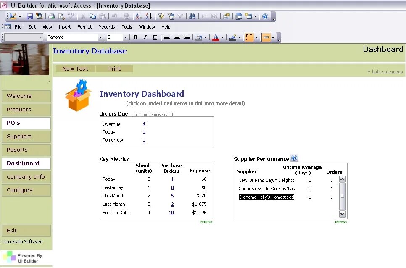Open the File menu
The height and width of the screenshot is (268, 406).
(18, 27)
